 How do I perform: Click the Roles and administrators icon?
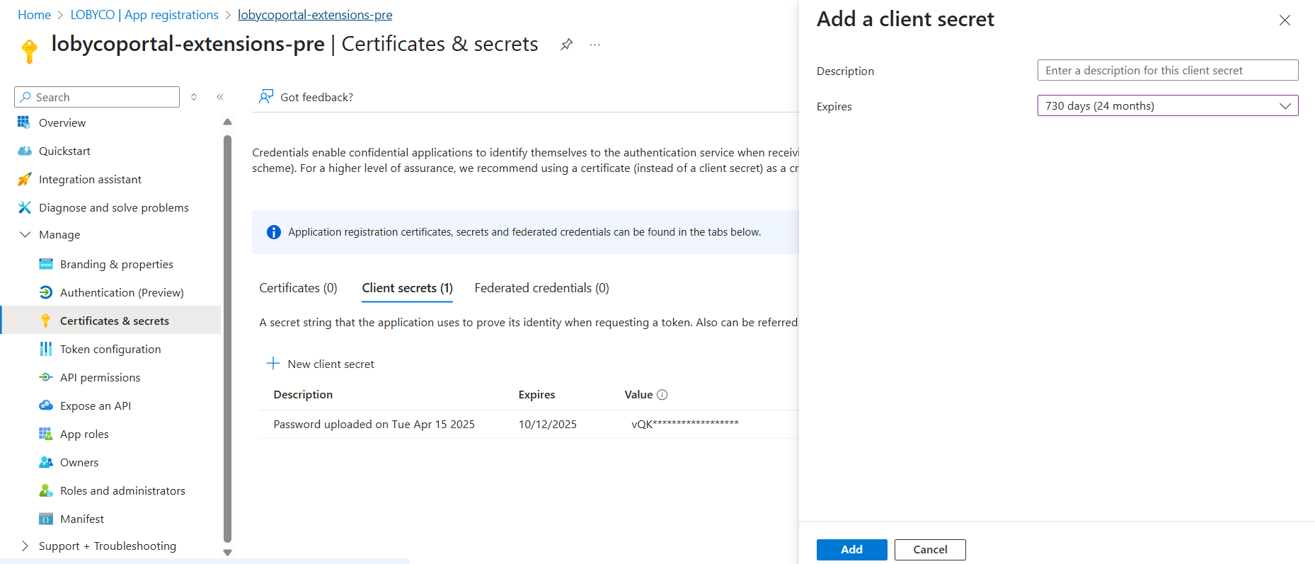tap(46, 490)
